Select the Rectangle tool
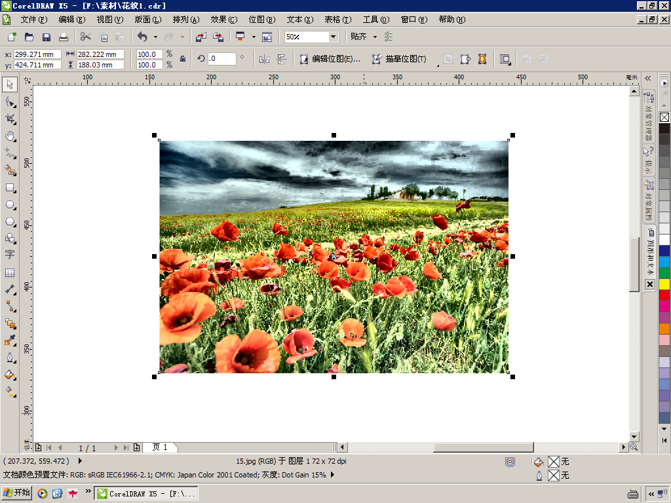Screen dimensions: 671x503 (x=10, y=188)
